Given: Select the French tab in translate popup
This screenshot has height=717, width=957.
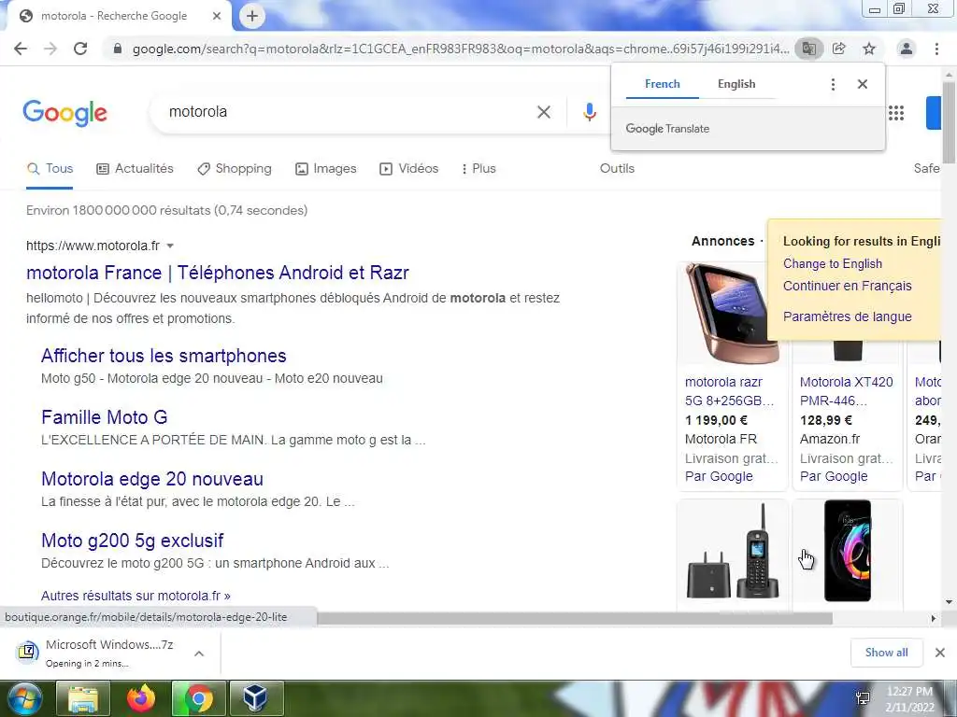Looking at the screenshot, I should point(663,84).
